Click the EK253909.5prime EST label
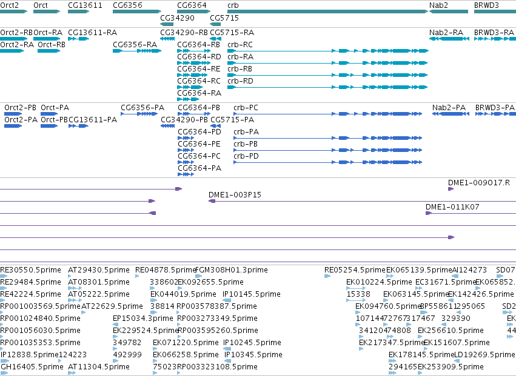Screen dimensions: 516x376 (x=451, y=367)
